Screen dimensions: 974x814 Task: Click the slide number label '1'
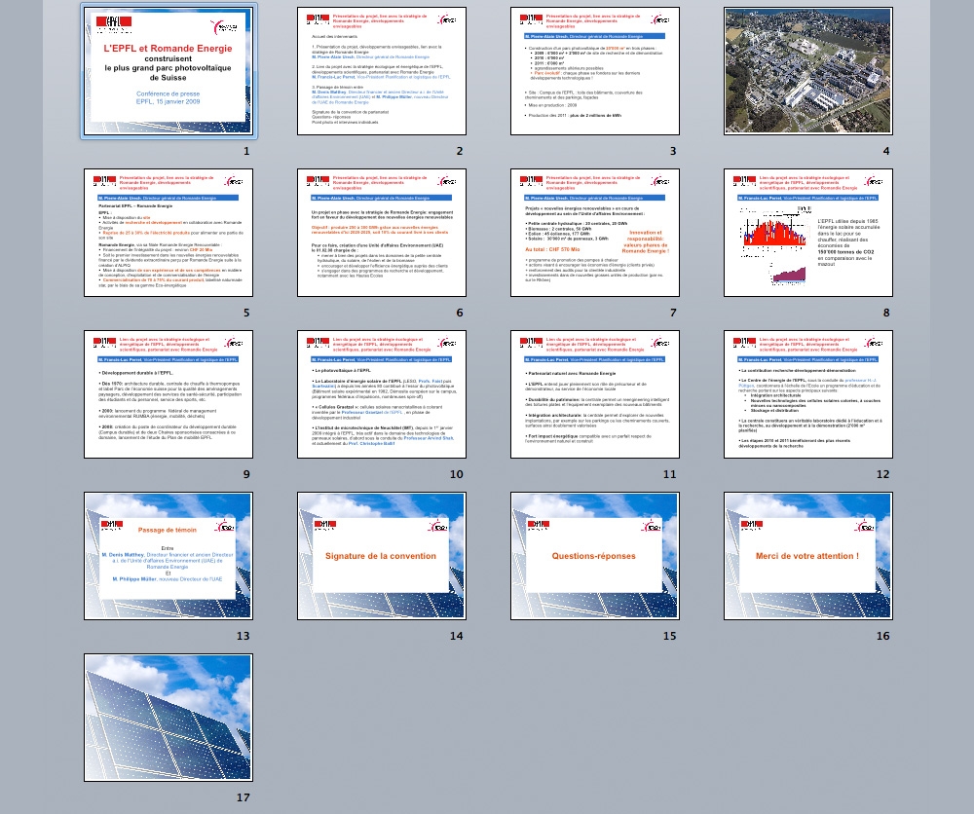pyautogui.click(x=246, y=151)
